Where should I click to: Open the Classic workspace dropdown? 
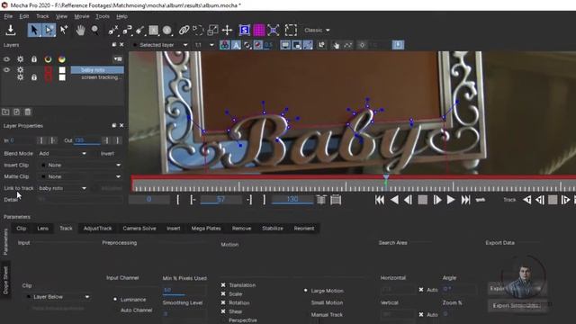click(x=317, y=30)
